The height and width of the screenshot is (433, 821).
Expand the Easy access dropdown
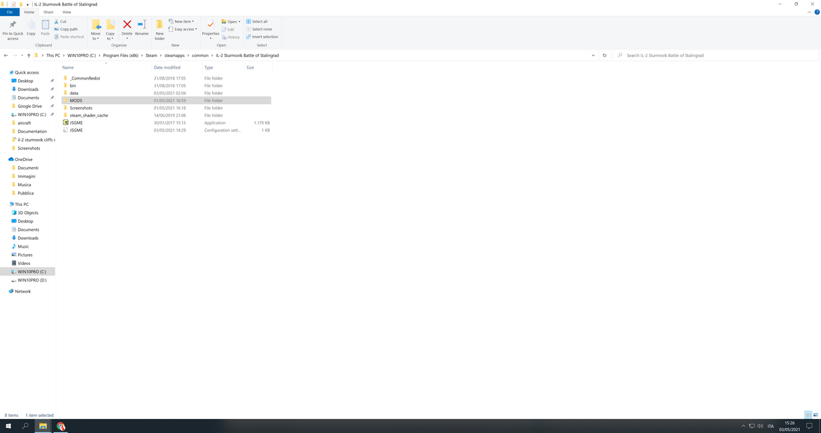(x=183, y=29)
